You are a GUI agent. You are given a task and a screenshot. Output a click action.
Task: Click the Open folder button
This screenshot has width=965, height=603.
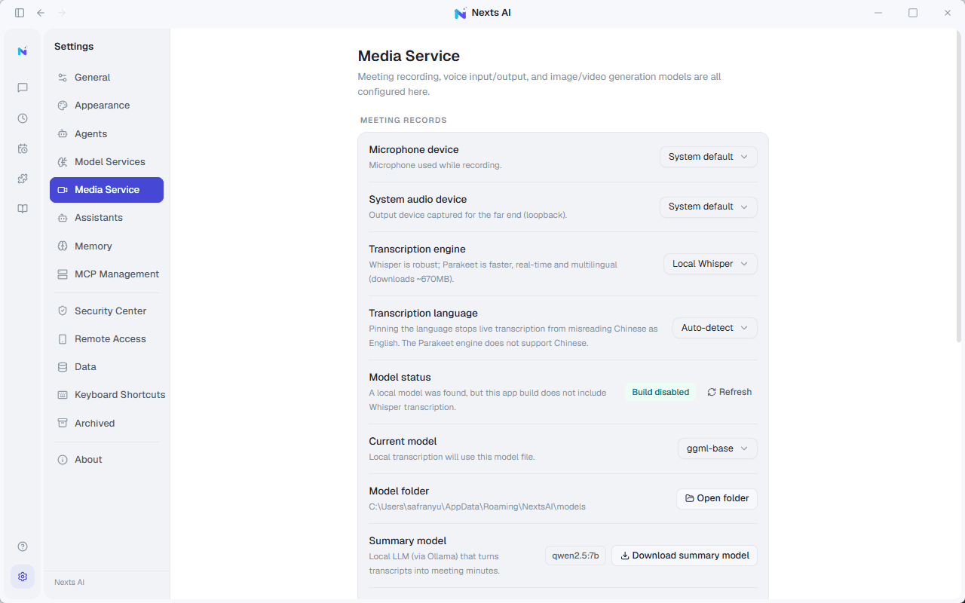tap(717, 498)
